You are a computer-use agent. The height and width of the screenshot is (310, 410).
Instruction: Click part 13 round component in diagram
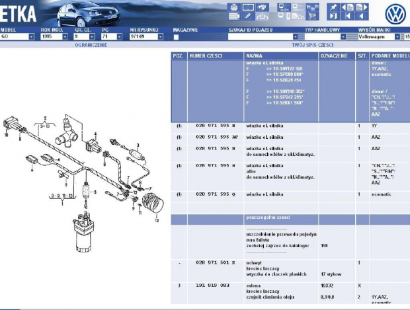coord(153,203)
